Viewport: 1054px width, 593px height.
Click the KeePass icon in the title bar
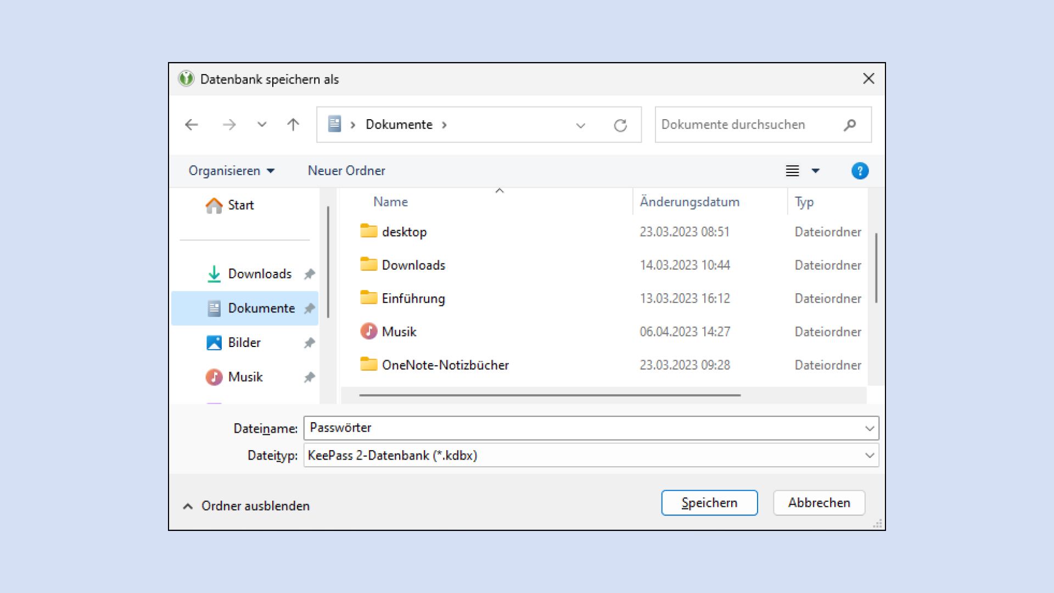pyautogui.click(x=186, y=79)
